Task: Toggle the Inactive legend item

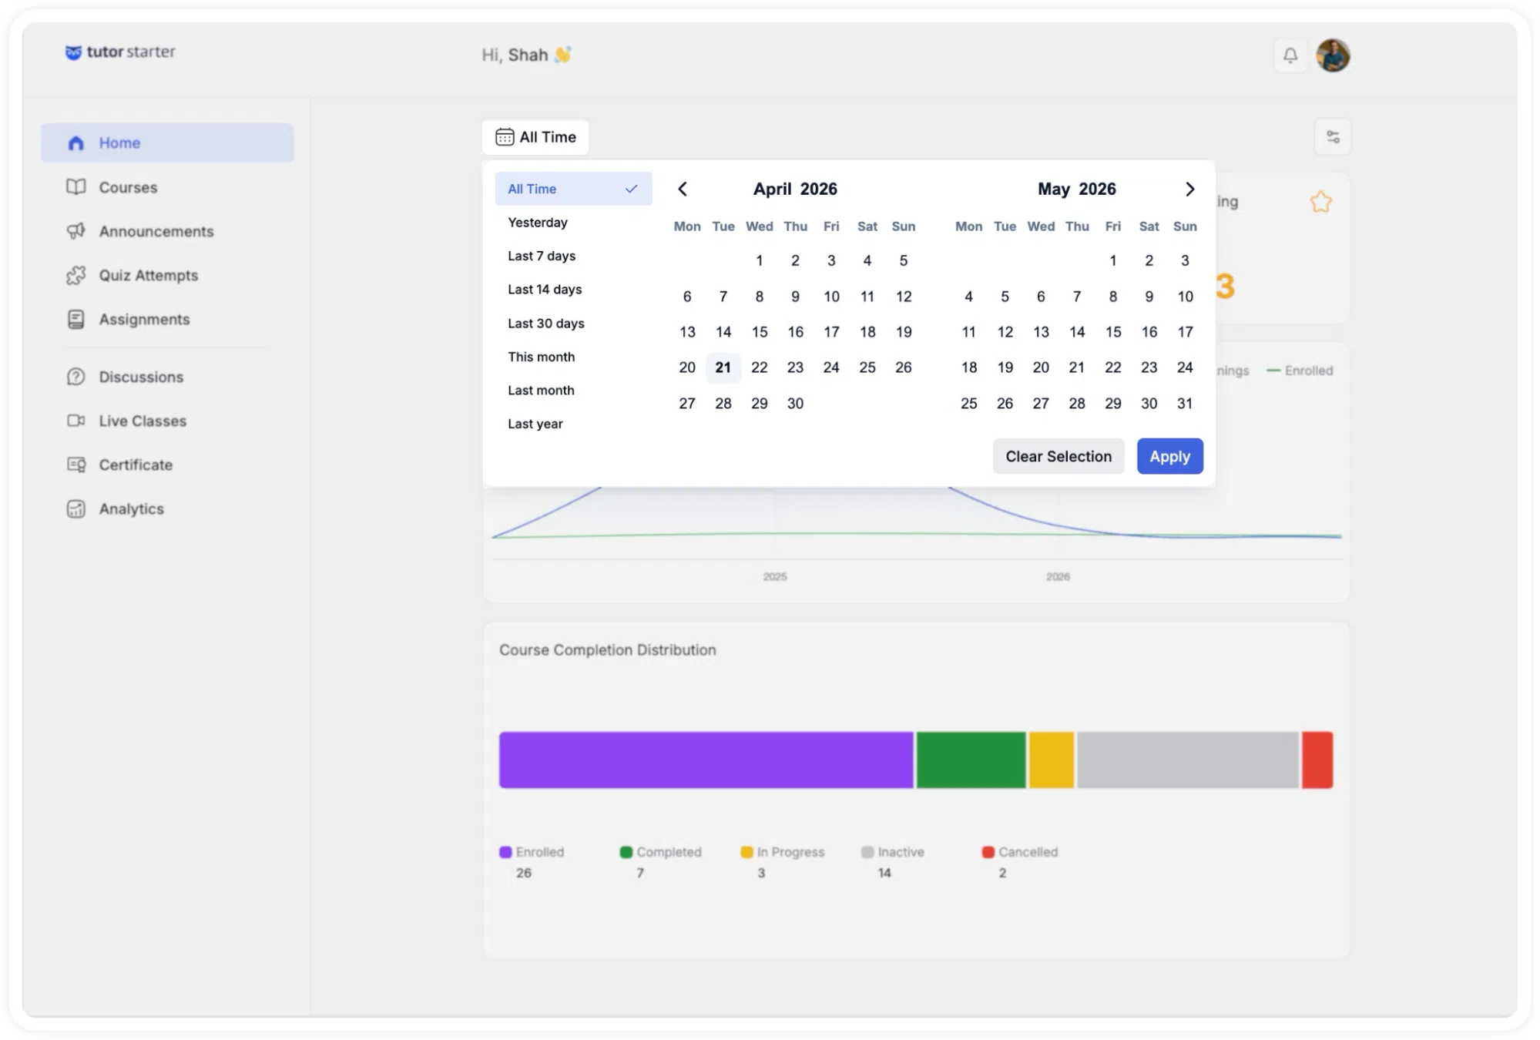Action: (x=892, y=852)
